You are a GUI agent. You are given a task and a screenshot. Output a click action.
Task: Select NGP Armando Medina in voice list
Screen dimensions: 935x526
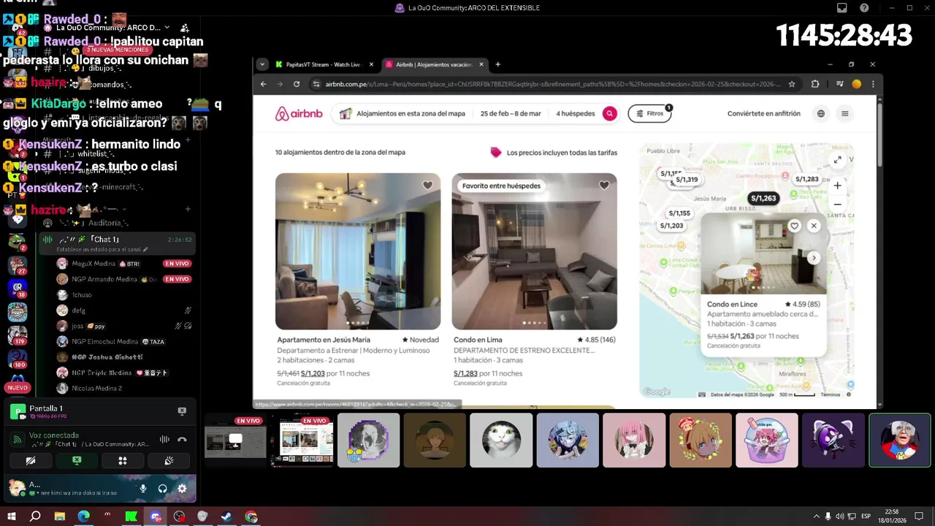pos(124,279)
